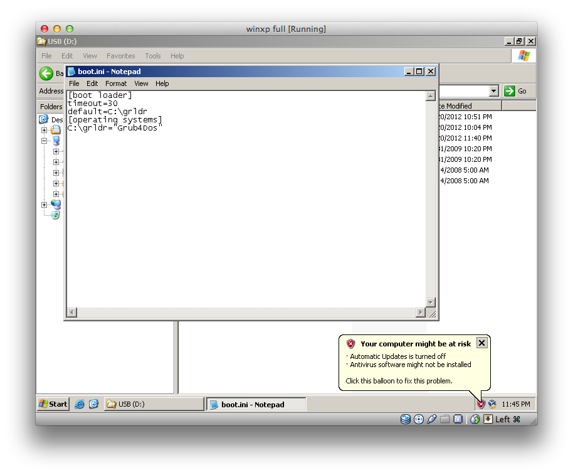
Task: Click the hard disk activity status icon
Action: 406,419
